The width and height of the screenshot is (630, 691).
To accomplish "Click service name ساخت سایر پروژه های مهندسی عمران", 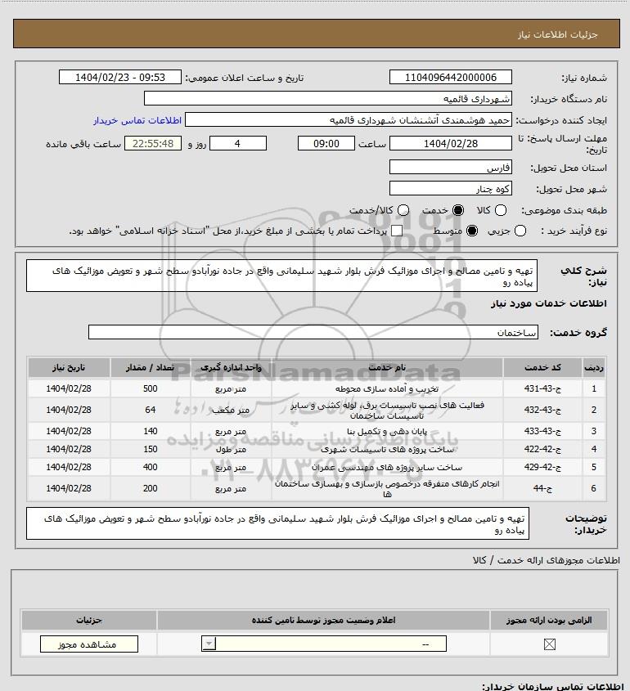I will [x=387, y=467].
